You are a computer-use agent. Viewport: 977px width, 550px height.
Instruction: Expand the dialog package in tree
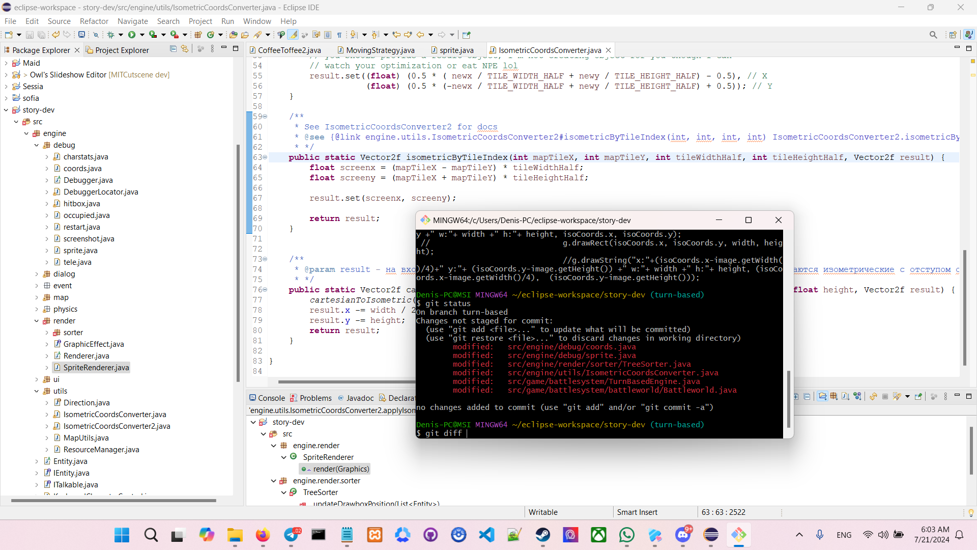click(x=37, y=274)
